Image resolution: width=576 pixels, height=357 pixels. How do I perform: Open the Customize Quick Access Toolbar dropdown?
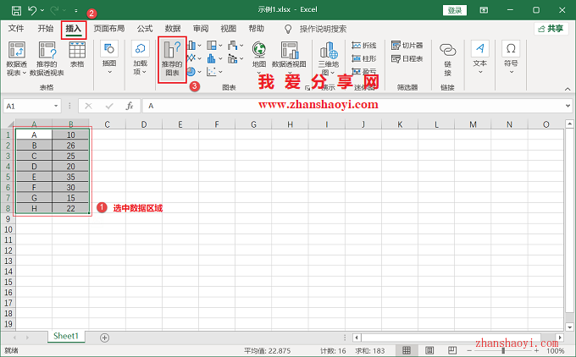point(76,10)
